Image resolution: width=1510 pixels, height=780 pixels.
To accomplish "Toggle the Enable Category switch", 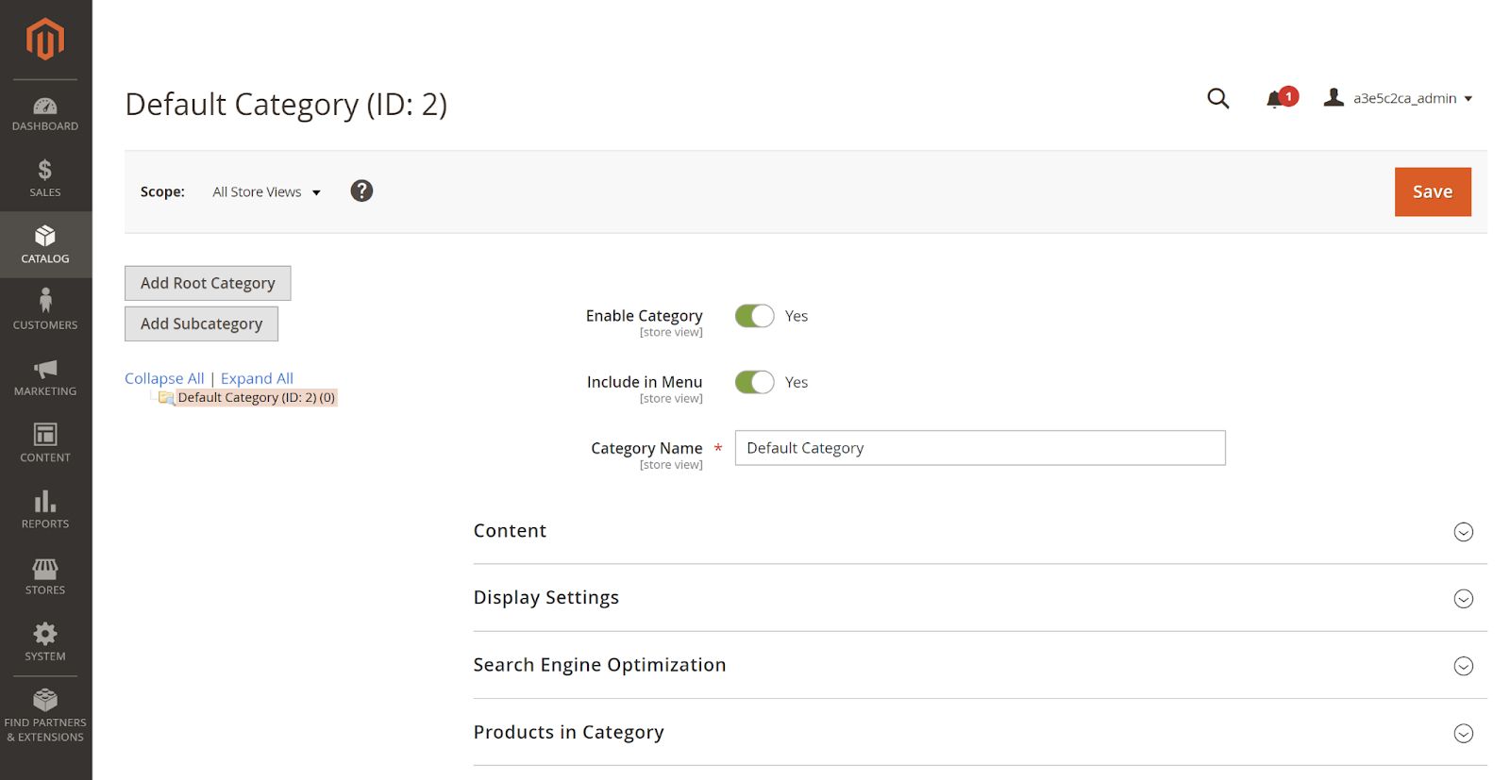I will 755,316.
